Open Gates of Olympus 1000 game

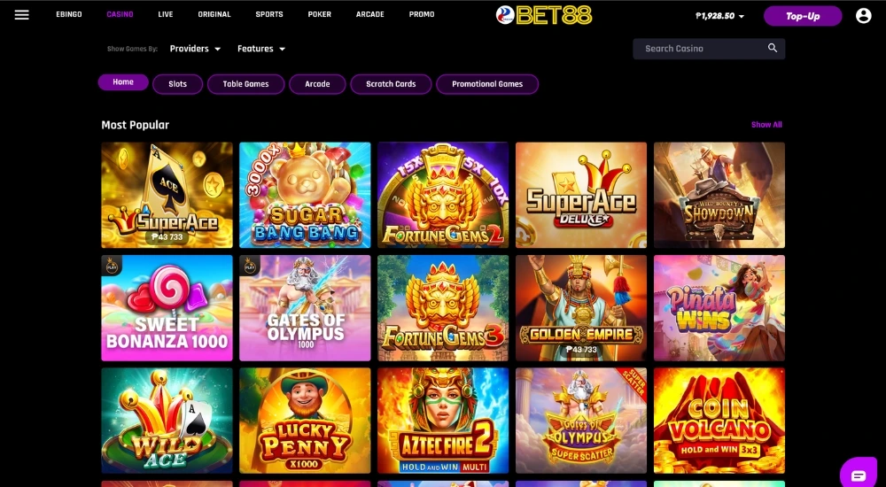click(305, 308)
